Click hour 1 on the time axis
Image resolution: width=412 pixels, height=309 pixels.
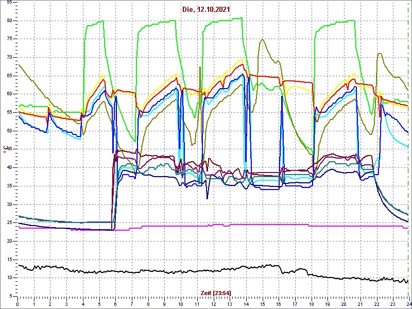pyautogui.click(x=34, y=304)
